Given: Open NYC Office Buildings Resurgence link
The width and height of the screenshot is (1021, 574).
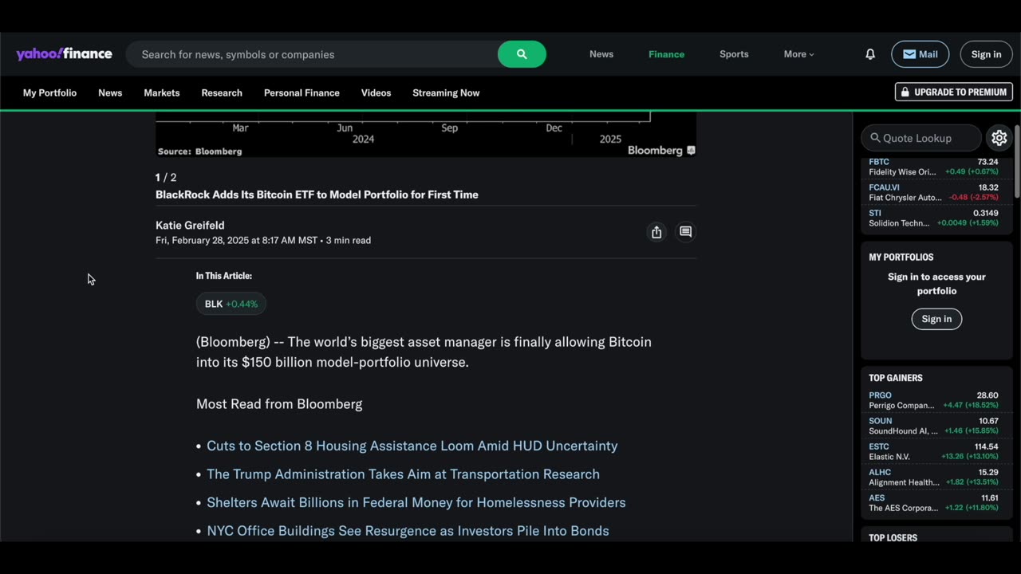Looking at the screenshot, I should click(x=408, y=531).
